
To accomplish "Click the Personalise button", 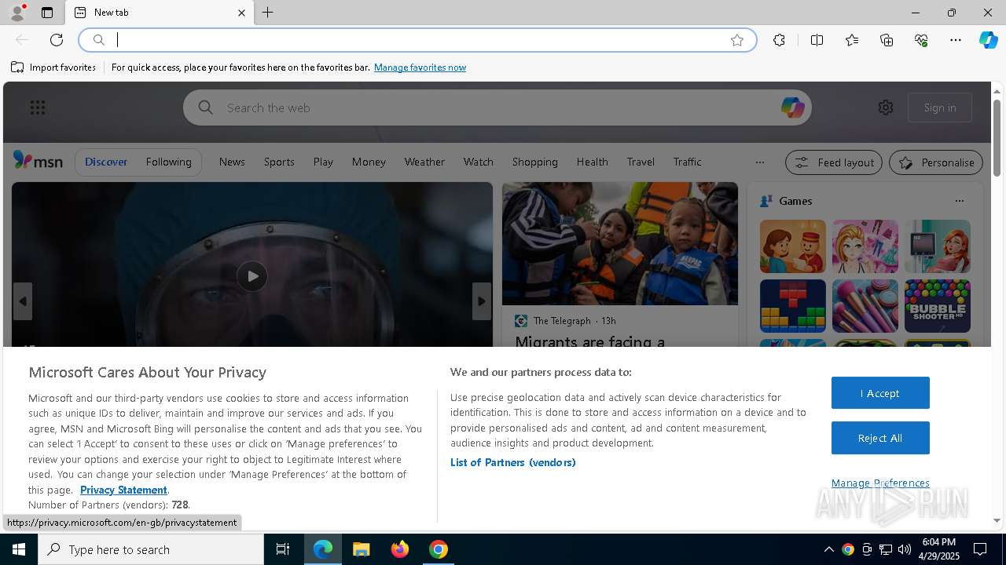I will click(x=936, y=162).
